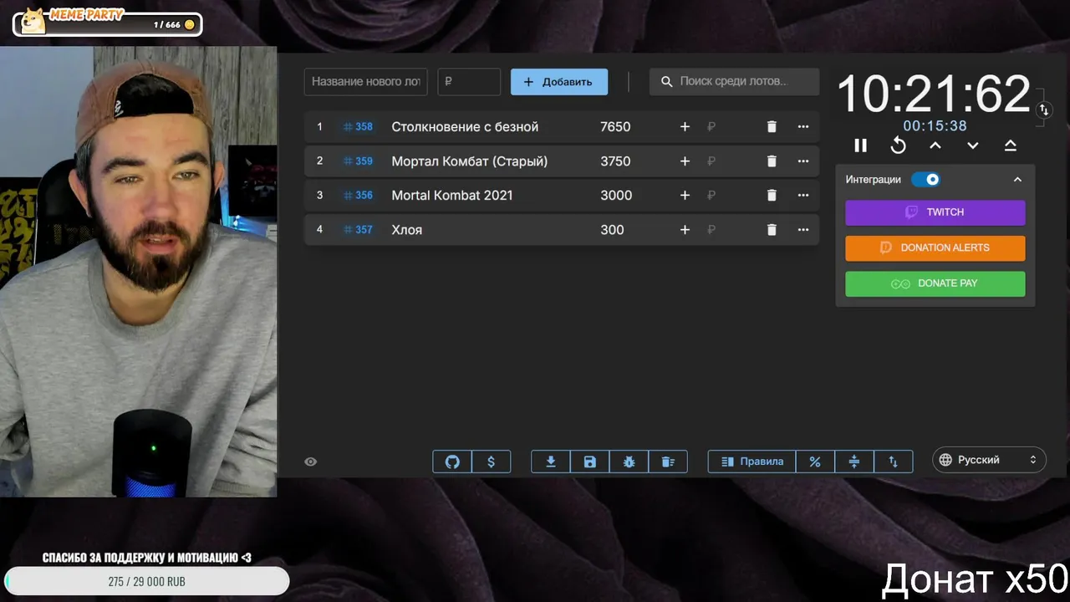This screenshot has width=1070, height=602.
Task: Open more options for Хлоя
Action: point(803,230)
